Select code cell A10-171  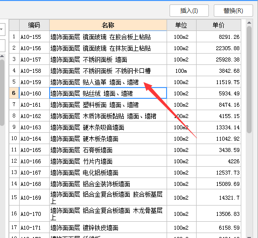[34, 228]
